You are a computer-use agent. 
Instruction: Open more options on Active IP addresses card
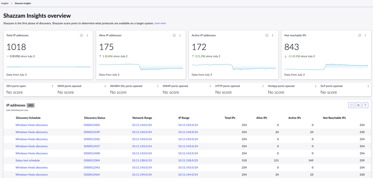click(x=273, y=35)
